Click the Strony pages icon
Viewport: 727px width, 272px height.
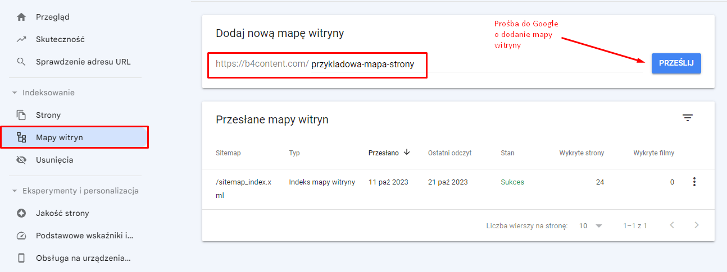coord(21,115)
